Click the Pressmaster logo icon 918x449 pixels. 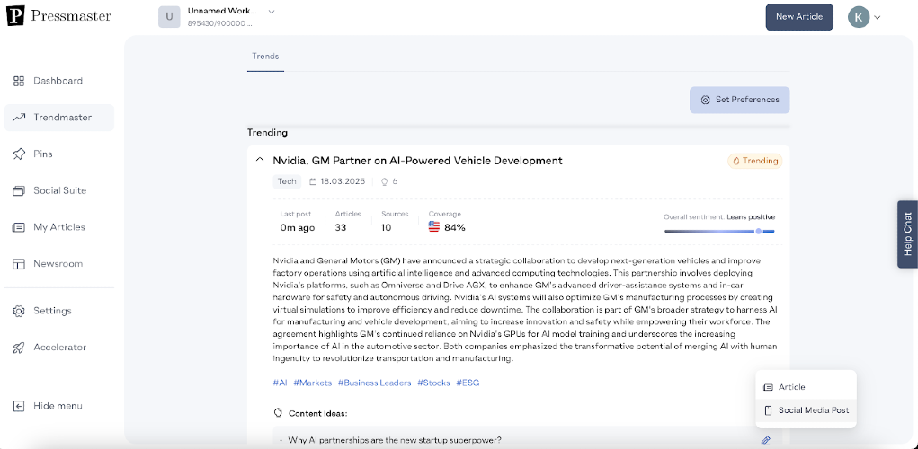coord(16,16)
